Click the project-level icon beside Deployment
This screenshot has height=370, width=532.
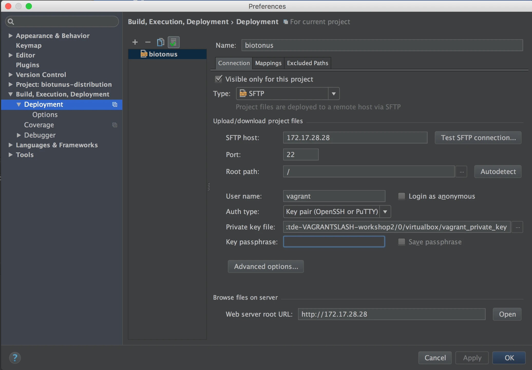[x=115, y=104]
